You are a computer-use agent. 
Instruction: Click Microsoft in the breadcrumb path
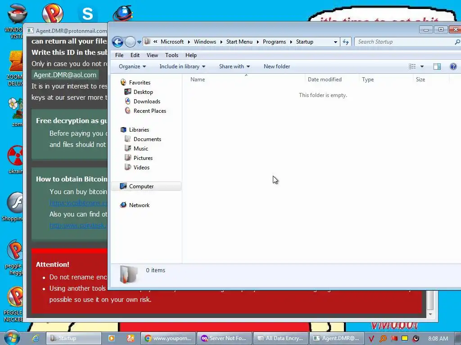coord(172,42)
